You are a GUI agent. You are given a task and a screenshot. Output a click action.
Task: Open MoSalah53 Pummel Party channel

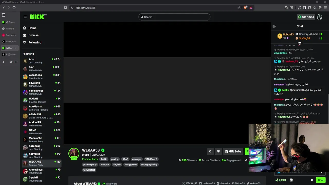[42, 140]
